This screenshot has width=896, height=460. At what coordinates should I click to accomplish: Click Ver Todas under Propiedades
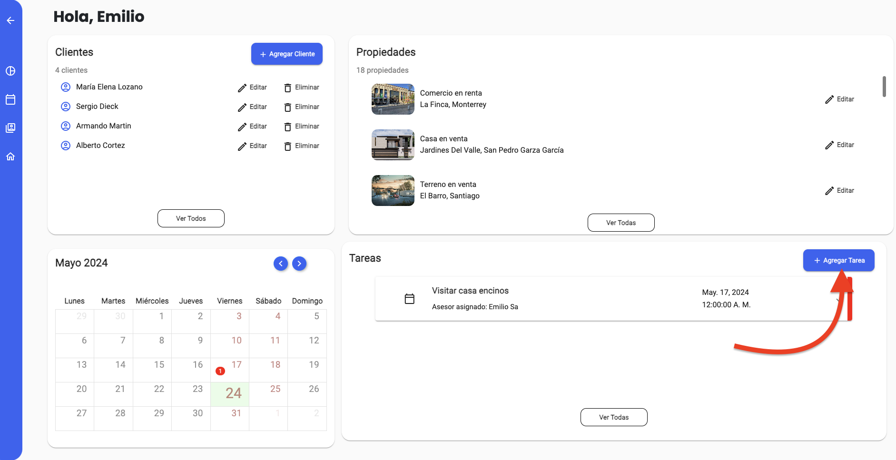[x=621, y=223]
